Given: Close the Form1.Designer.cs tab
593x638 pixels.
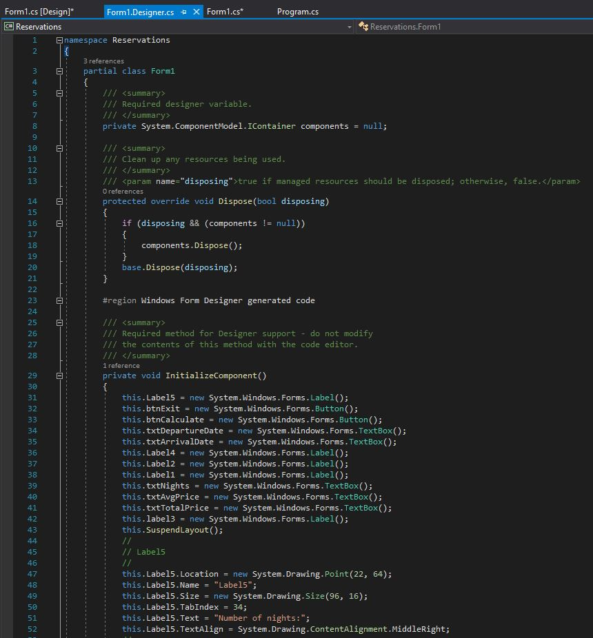Looking at the screenshot, I should click(x=197, y=12).
